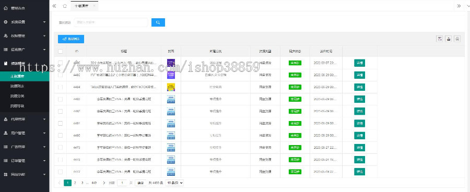Open details button for row 4484
Screen dimensions: 470x192
pyautogui.click(x=359, y=87)
